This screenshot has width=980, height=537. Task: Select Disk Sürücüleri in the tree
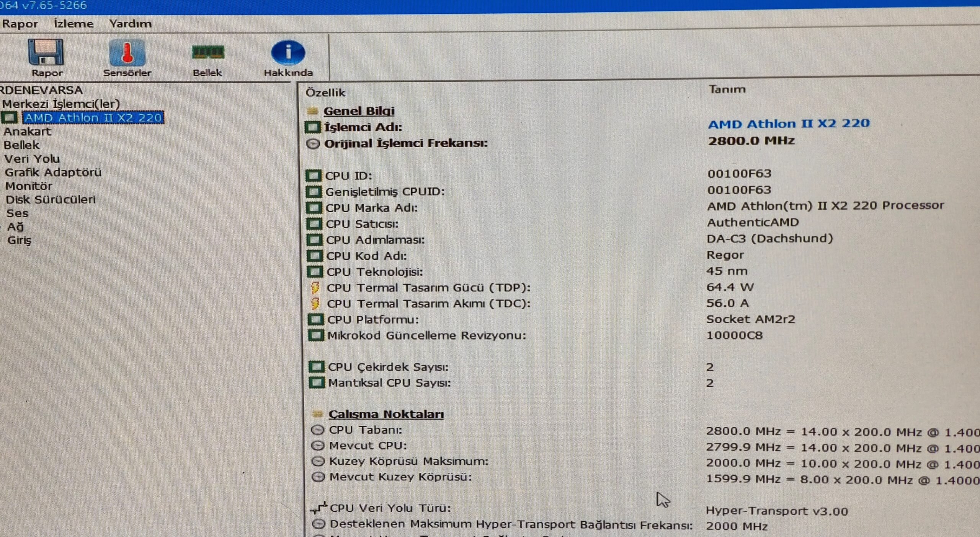tap(51, 200)
